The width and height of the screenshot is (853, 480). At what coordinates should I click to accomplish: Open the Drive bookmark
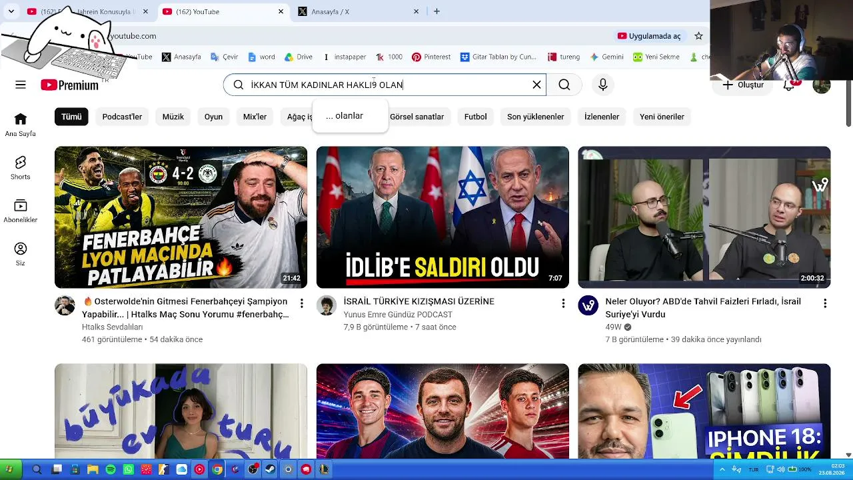[298, 57]
